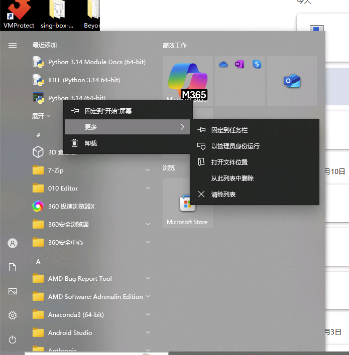The width and height of the screenshot is (349, 355).
Task: Click the # letter group header
Action: [x=38, y=135]
